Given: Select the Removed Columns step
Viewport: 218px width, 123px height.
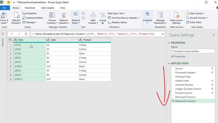Looking at the screenshot, I should (193, 97).
